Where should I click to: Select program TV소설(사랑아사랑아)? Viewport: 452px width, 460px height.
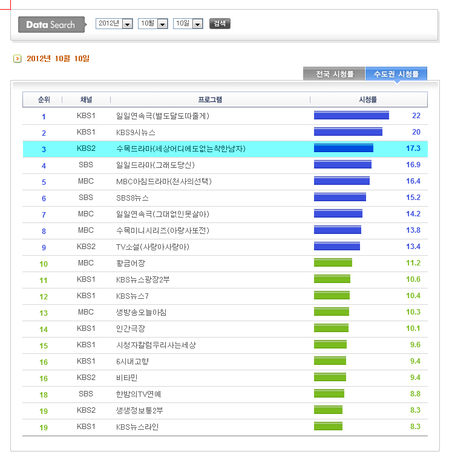[152, 247]
